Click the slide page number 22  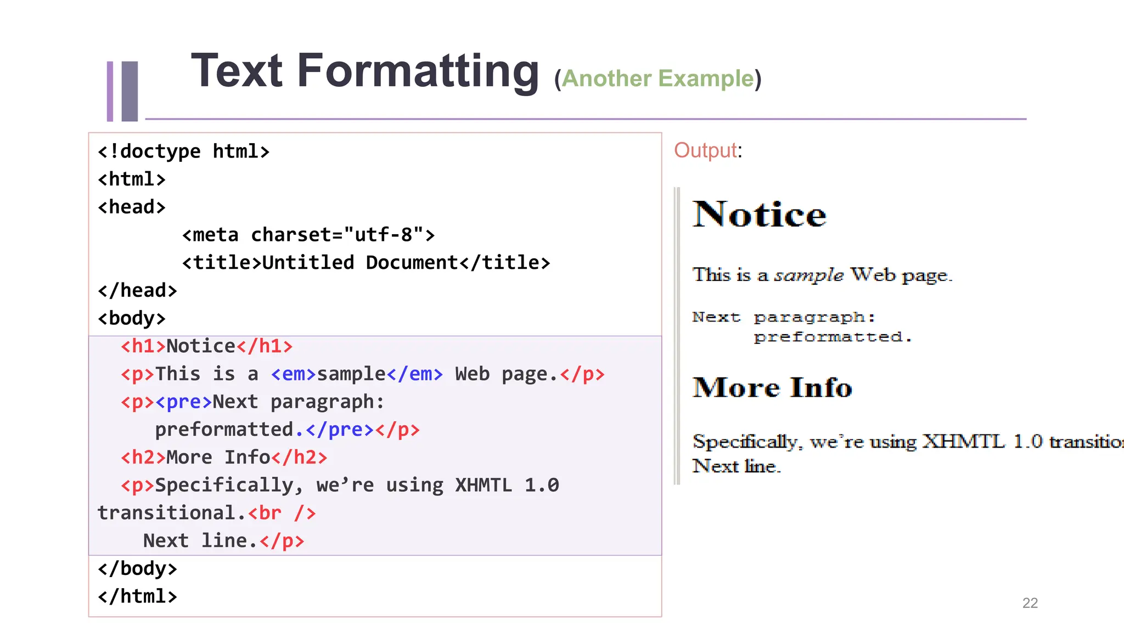[x=1030, y=603]
